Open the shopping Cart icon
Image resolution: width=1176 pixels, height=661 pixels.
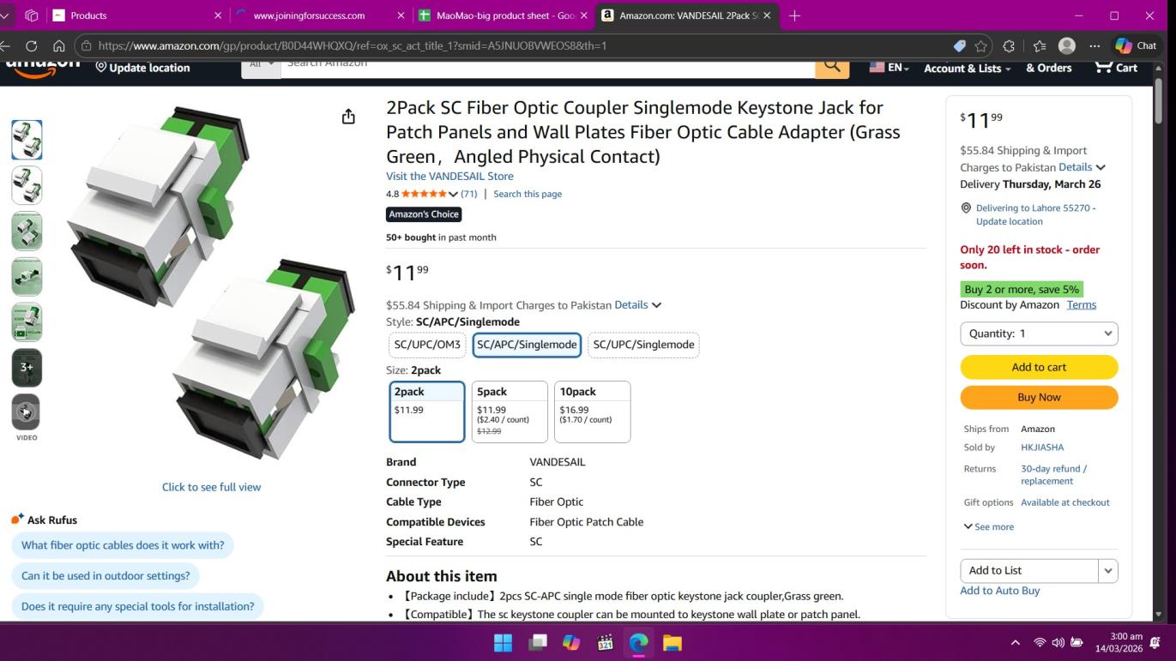(x=1115, y=68)
